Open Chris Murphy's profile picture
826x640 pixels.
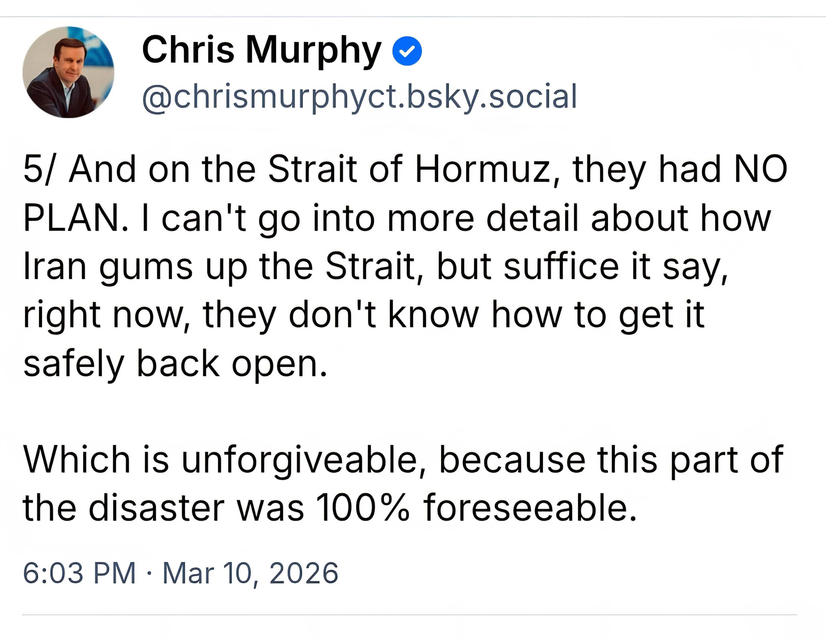(x=68, y=72)
